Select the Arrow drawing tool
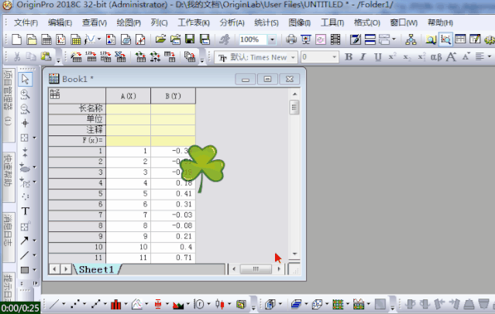The width and height of the screenshot is (495, 314). [24, 241]
